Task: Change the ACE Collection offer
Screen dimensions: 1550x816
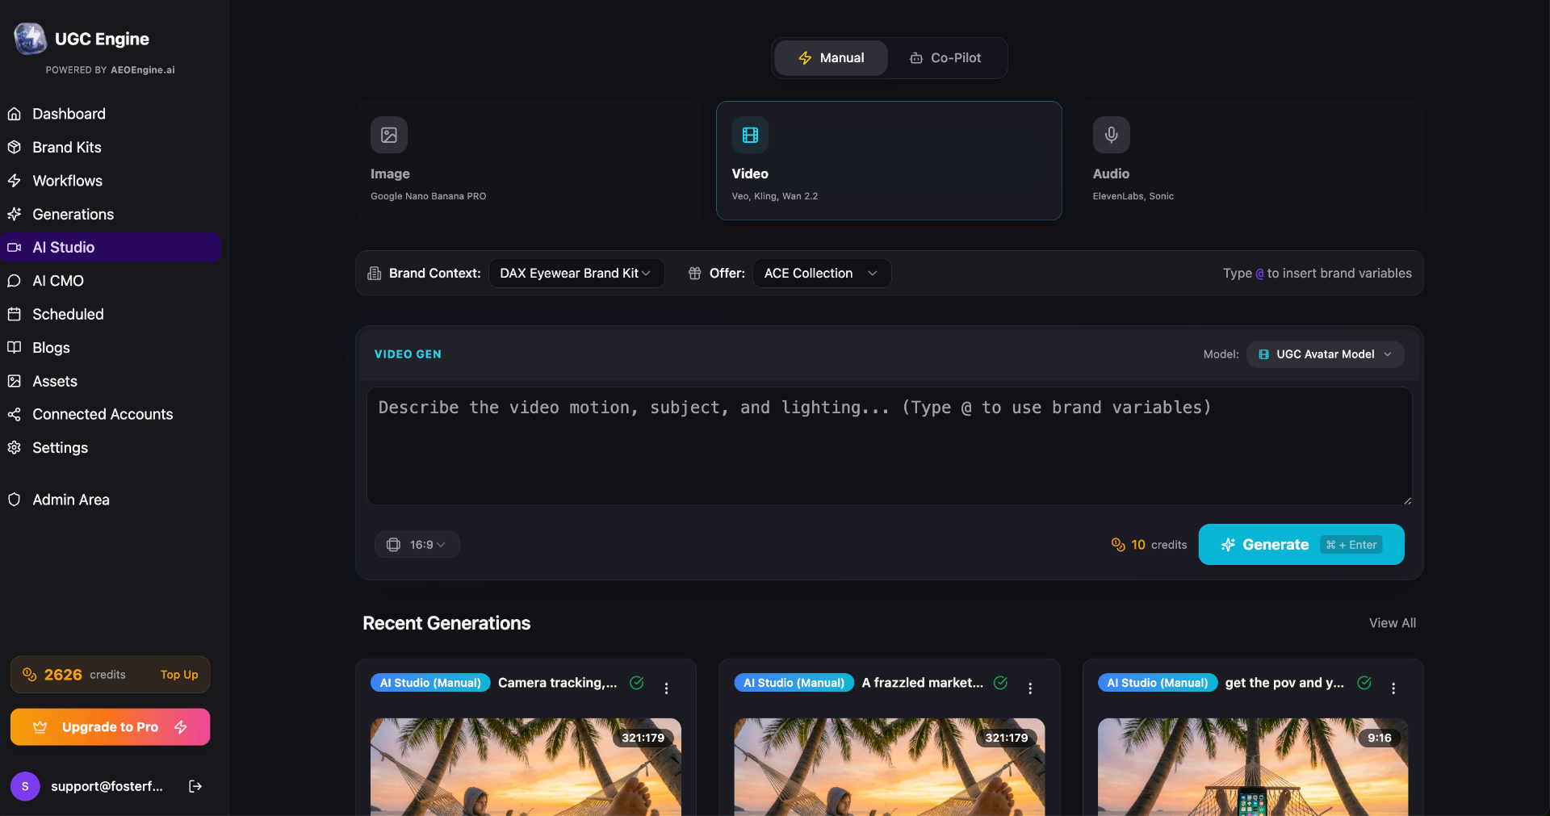Action: (x=820, y=273)
